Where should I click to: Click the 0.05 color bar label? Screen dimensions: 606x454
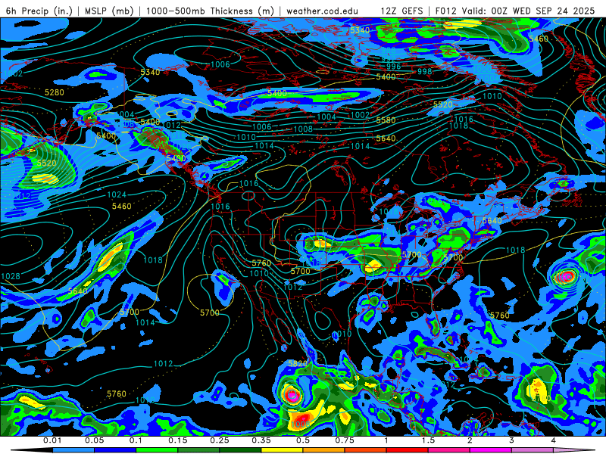(94, 440)
